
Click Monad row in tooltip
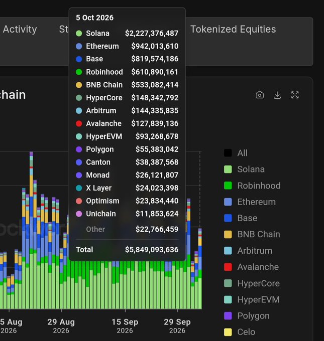point(127,175)
